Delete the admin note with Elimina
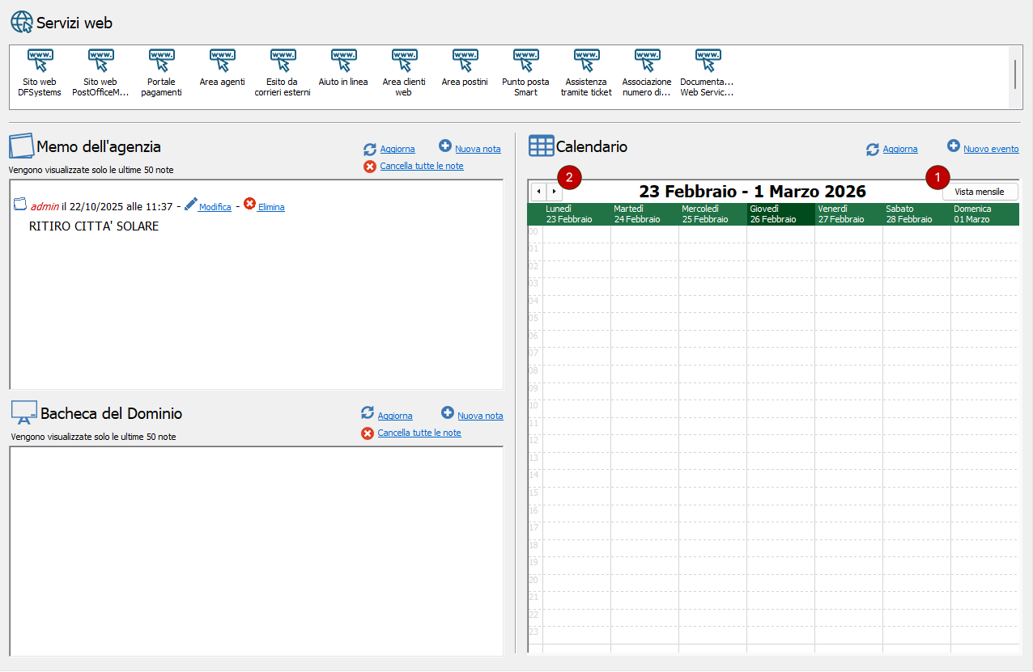Viewport: 1033px width, 672px height. (x=271, y=207)
